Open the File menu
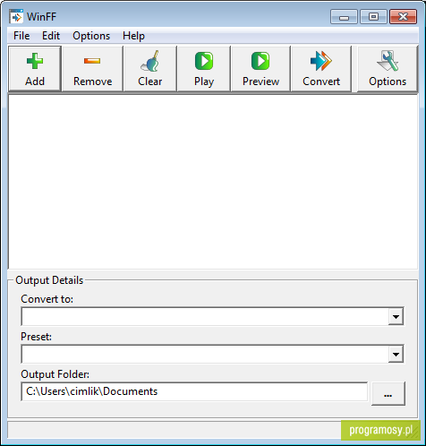 coord(21,36)
